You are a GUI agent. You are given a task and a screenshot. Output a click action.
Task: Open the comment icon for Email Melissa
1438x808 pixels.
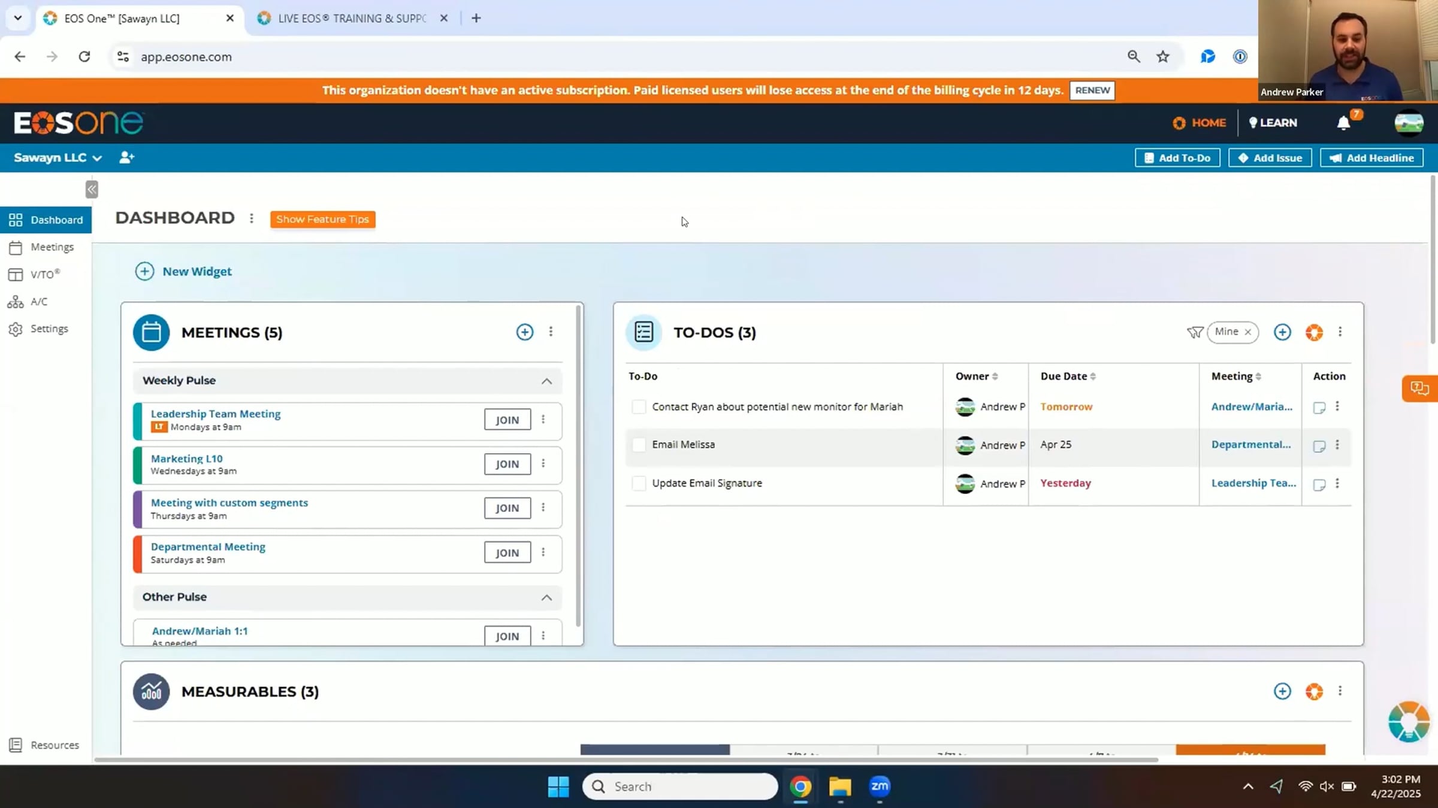point(1319,446)
